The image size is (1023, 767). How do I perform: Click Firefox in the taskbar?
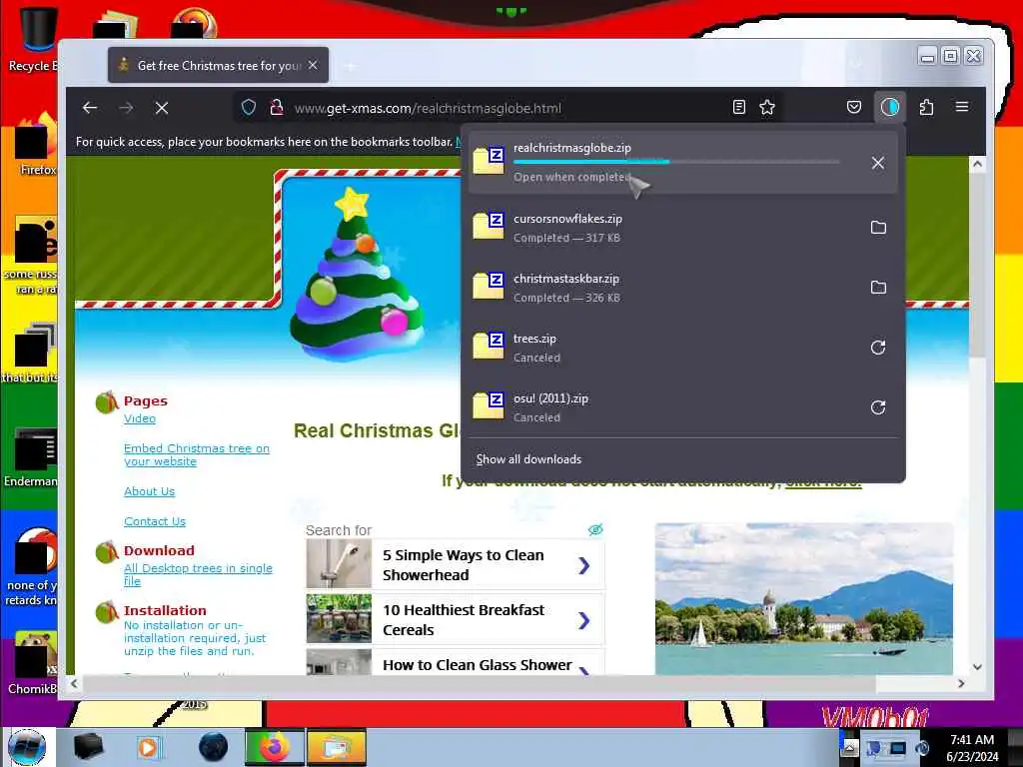(x=274, y=747)
